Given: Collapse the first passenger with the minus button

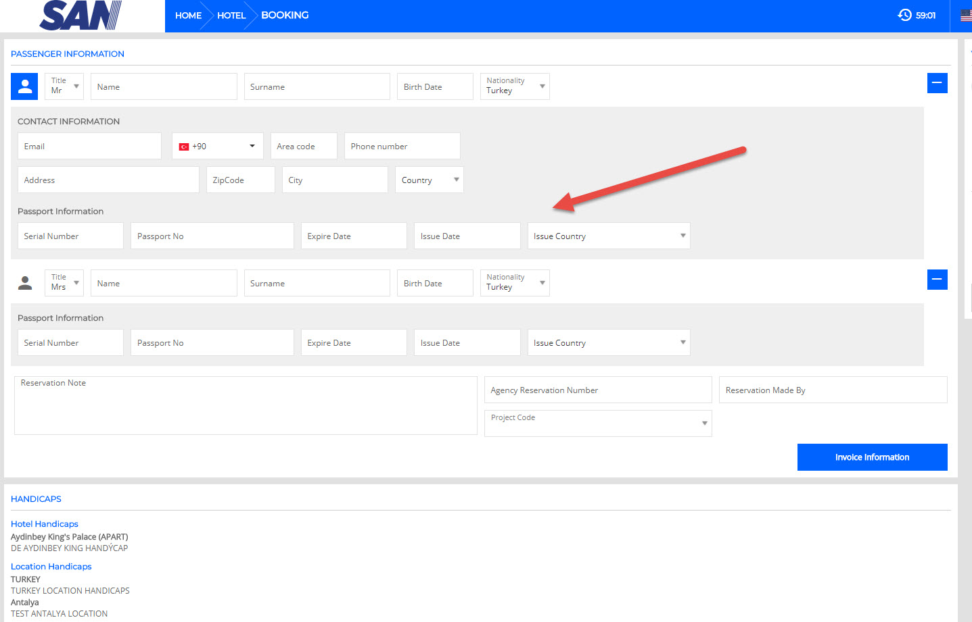Looking at the screenshot, I should [x=938, y=83].
